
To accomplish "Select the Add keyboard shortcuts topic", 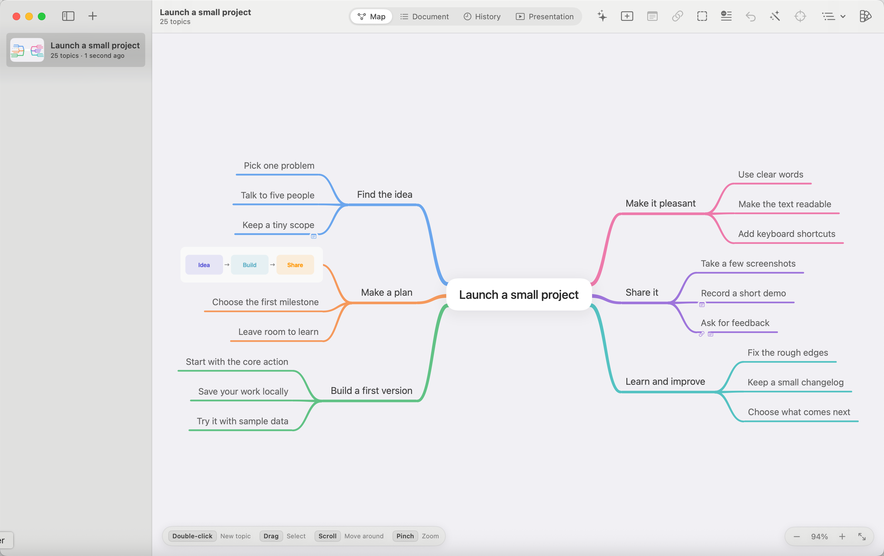I will pos(787,234).
